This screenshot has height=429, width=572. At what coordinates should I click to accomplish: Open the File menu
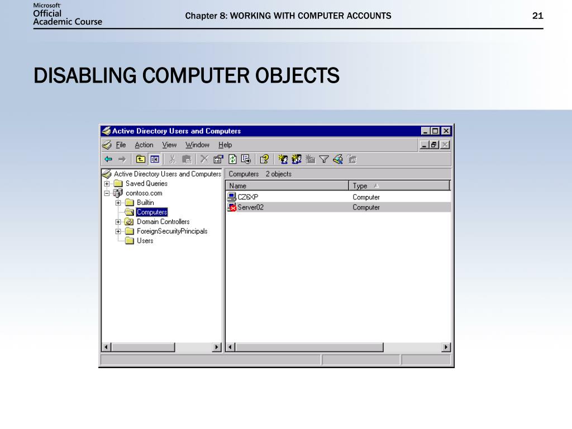(121, 145)
